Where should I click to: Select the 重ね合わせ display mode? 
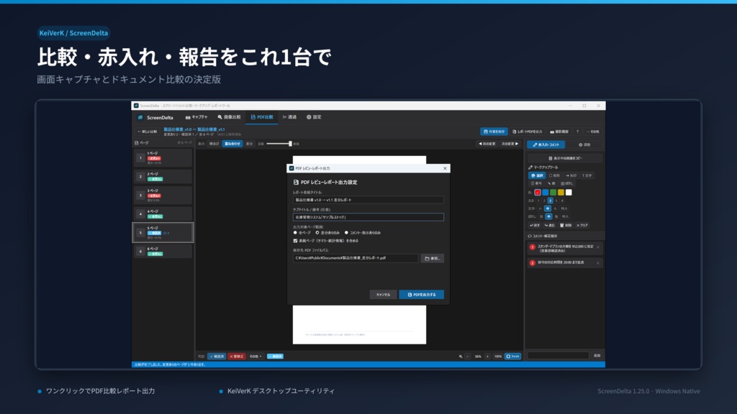tap(232, 144)
